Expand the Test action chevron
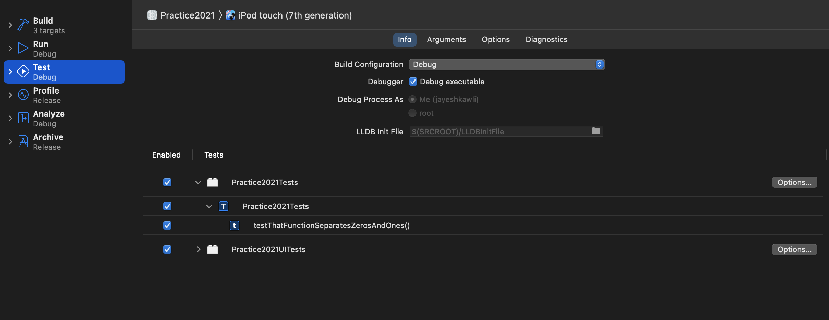This screenshot has width=829, height=320. coord(10,72)
